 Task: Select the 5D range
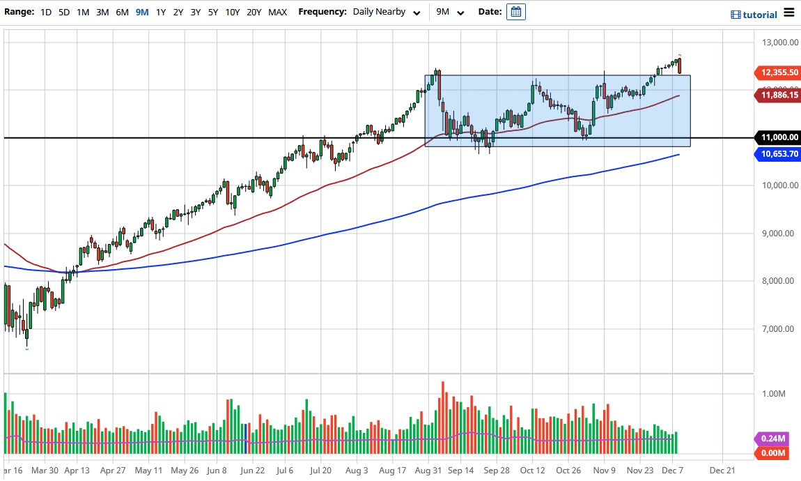point(63,12)
